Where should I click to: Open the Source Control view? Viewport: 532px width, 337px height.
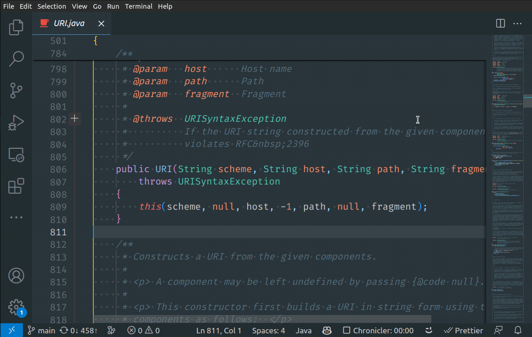pyautogui.click(x=16, y=91)
